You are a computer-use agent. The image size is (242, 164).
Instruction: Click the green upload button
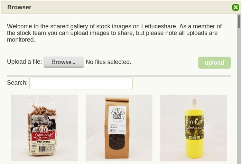tap(214, 63)
